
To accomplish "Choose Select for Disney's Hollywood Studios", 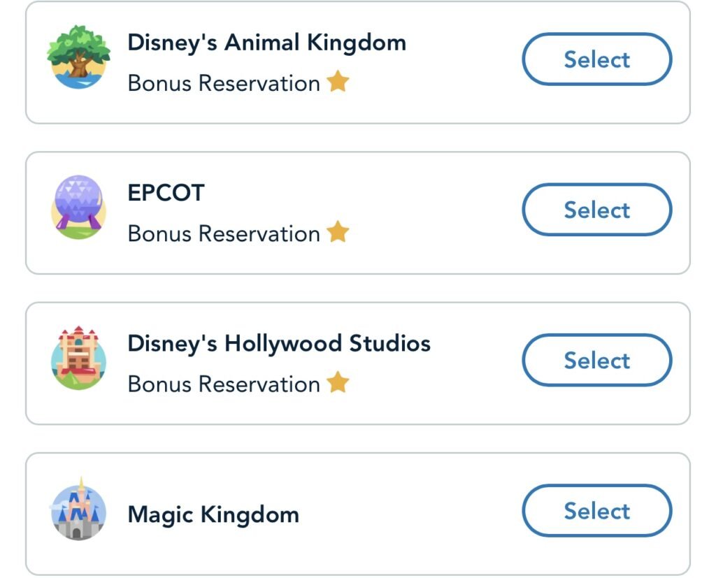I will pyautogui.click(x=596, y=360).
